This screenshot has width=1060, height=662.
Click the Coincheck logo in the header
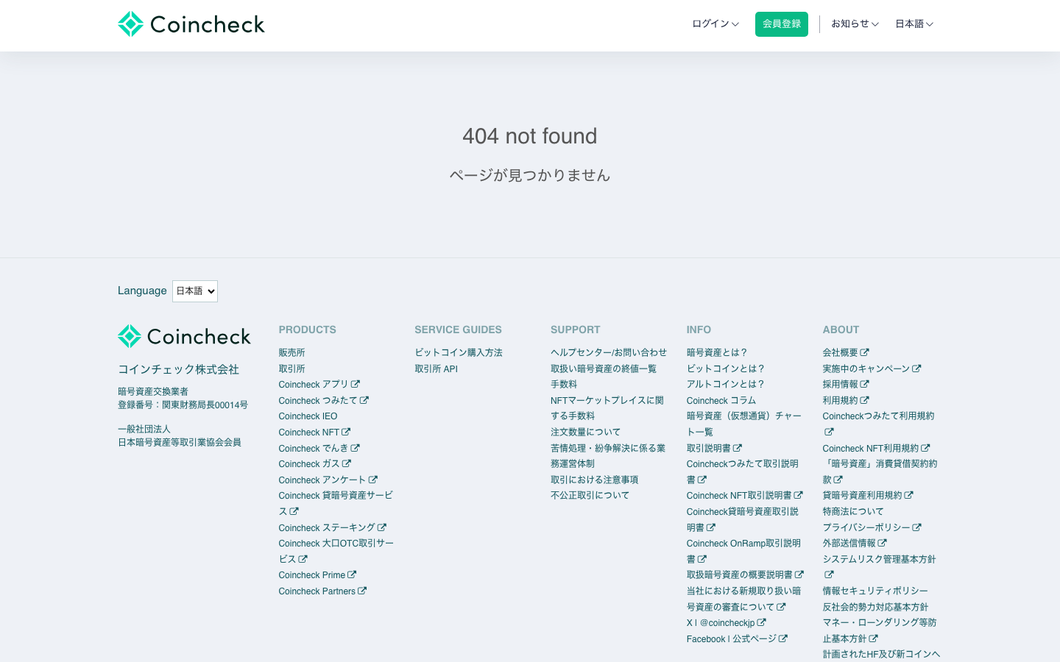[191, 24]
